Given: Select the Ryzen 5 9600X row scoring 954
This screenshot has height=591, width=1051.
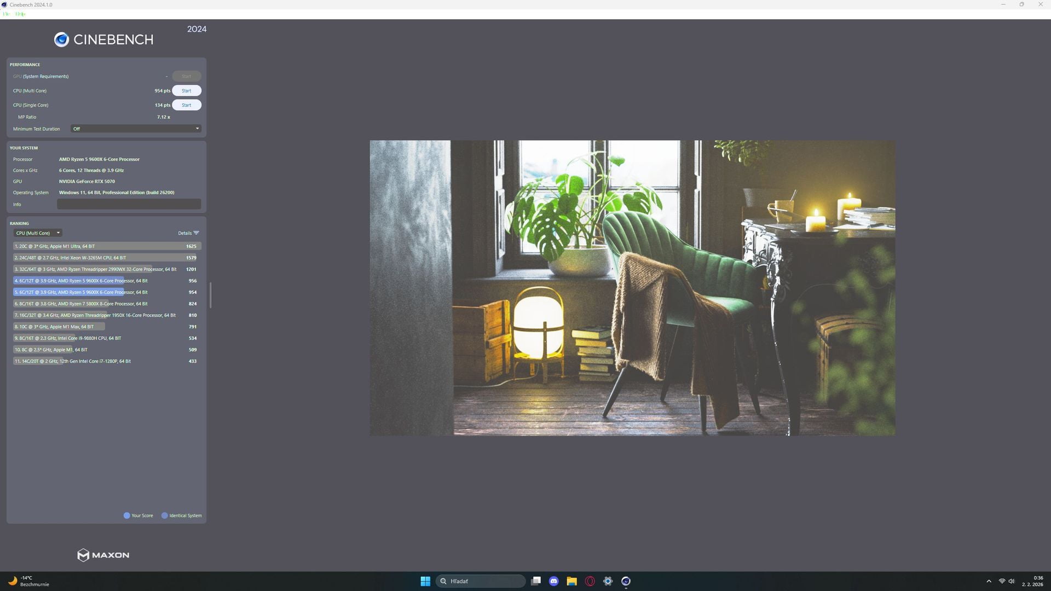Looking at the screenshot, I should click(107, 292).
